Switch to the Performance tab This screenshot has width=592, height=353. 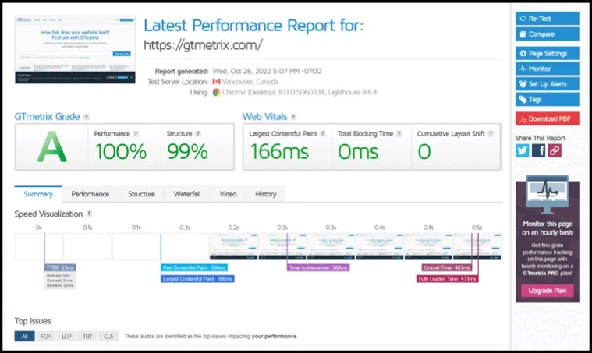(90, 194)
